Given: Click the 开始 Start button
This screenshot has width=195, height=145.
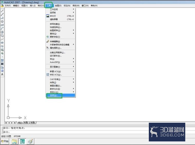Looking at the screenshot, I should pos(5,141).
